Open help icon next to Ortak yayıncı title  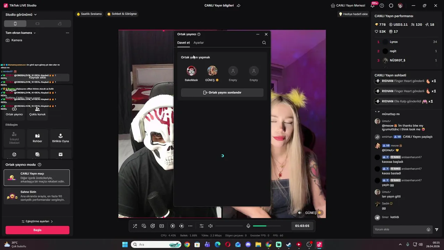(x=199, y=34)
